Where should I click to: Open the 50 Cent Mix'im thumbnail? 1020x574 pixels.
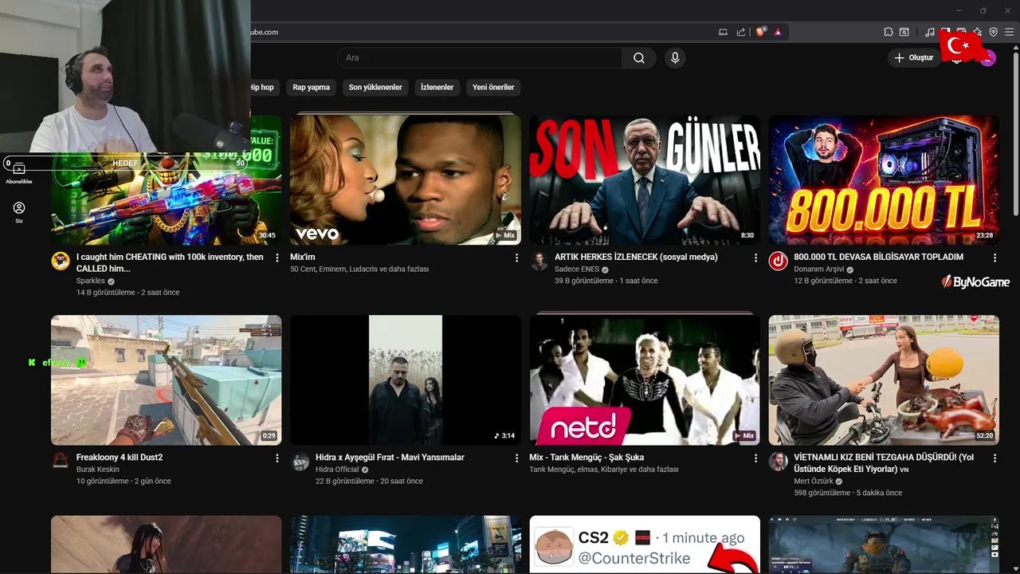[406, 180]
